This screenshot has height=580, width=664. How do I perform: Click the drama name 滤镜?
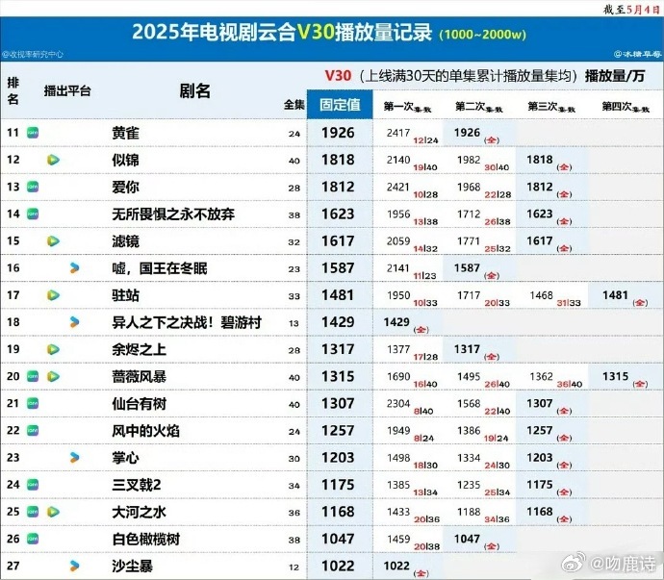pos(126,241)
